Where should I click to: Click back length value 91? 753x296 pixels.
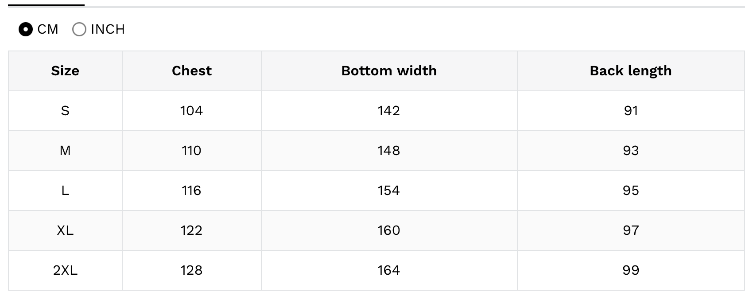click(x=631, y=111)
